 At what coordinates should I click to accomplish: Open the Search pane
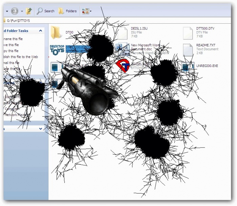tap(46, 11)
